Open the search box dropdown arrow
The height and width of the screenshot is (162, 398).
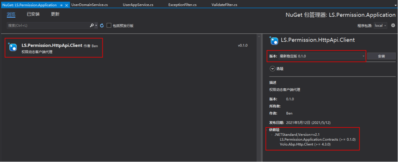(96, 26)
